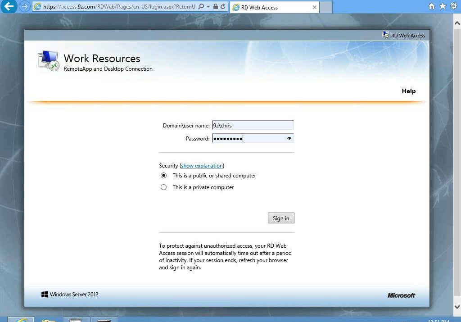Click the search magnifier in address bar

pyautogui.click(x=201, y=7)
